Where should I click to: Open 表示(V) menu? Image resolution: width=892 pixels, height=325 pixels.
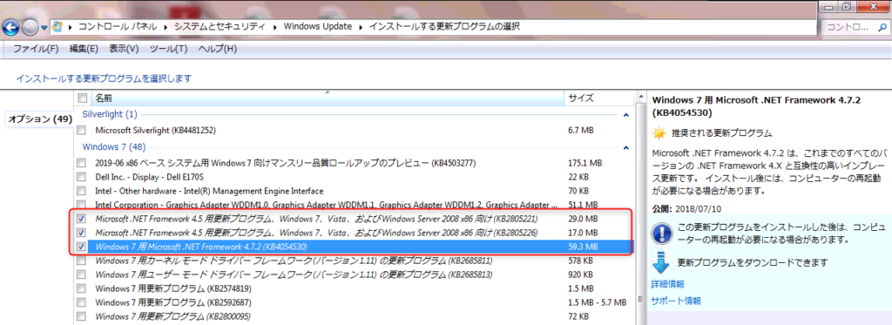(x=124, y=49)
